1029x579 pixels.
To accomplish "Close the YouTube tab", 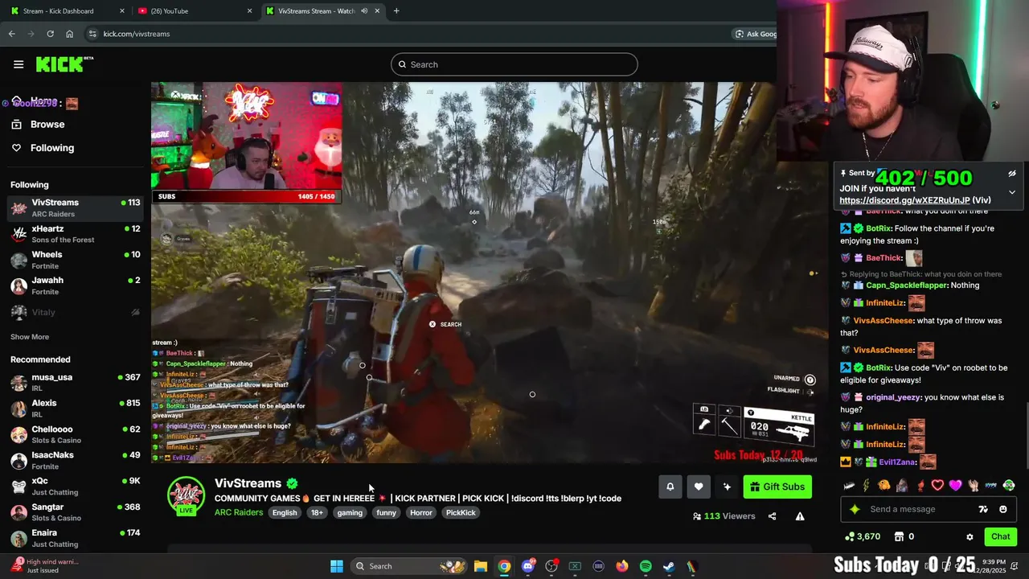I will click(249, 11).
